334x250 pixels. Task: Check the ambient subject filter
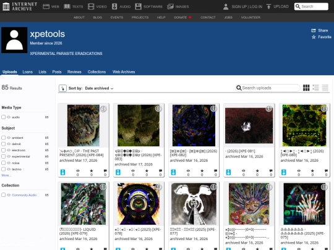click(4, 138)
